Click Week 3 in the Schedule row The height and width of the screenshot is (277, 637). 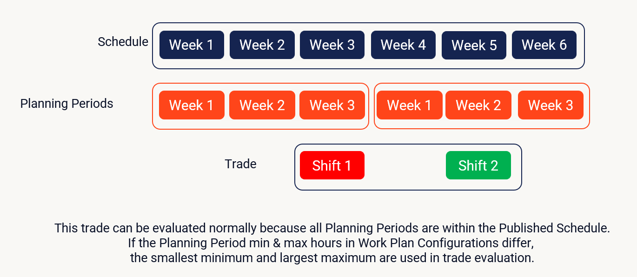(x=332, y=45)
